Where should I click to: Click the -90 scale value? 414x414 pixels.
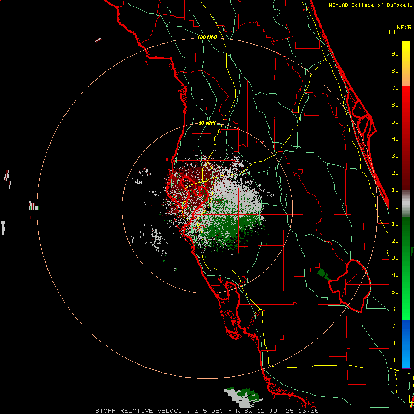click(393, 360)
